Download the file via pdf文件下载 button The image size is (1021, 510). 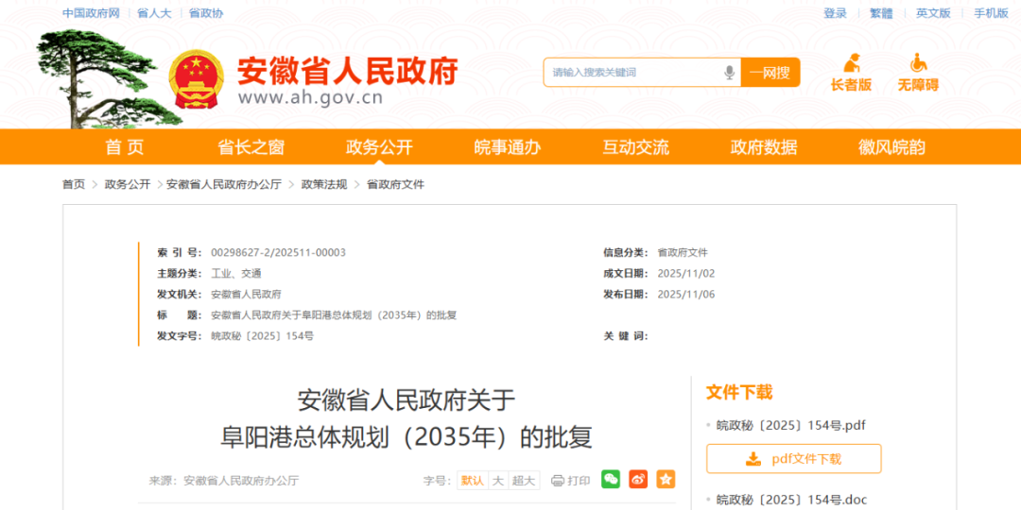(794, 459)
